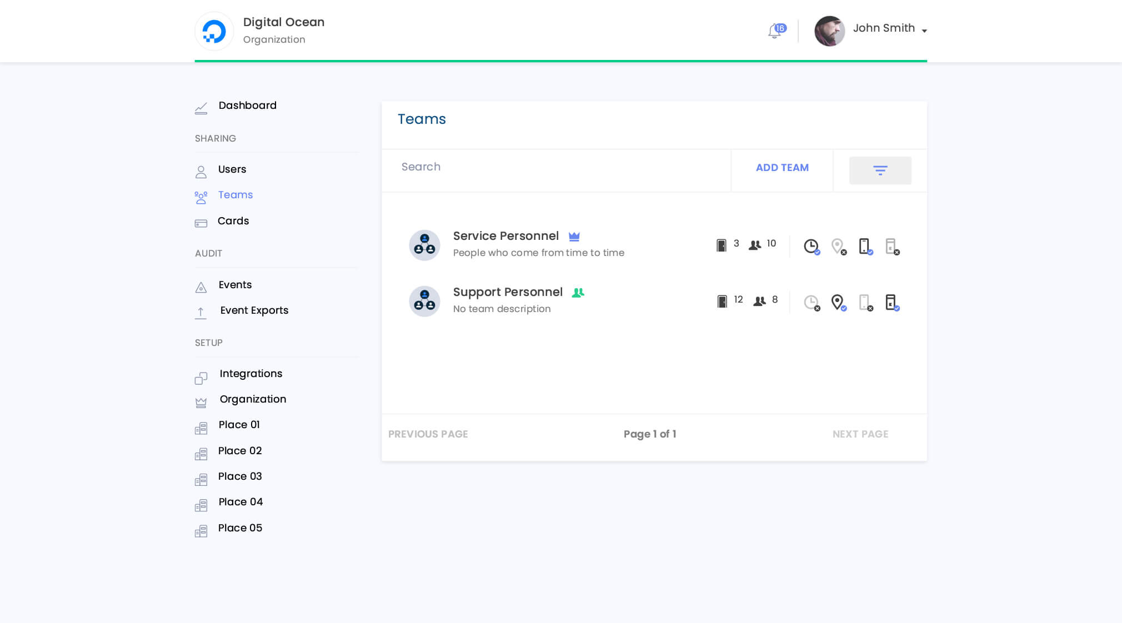Click ADD TEAM button
This screenshot has height=623, width=1122.
pyautogui.click(x=782, y=168)
